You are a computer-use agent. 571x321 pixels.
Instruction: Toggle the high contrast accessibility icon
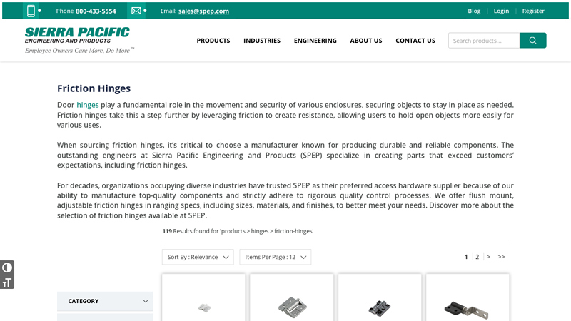pos(7,267)
